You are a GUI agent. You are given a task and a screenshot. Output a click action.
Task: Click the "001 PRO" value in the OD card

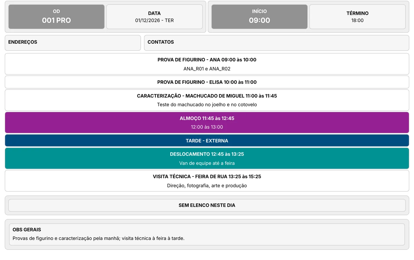tap(56, 20)
